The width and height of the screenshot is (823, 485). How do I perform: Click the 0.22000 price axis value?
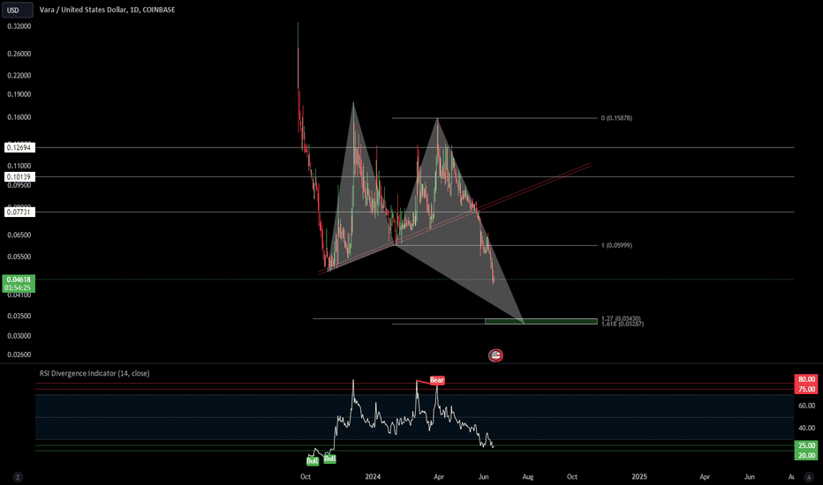[x=19, y=76]
